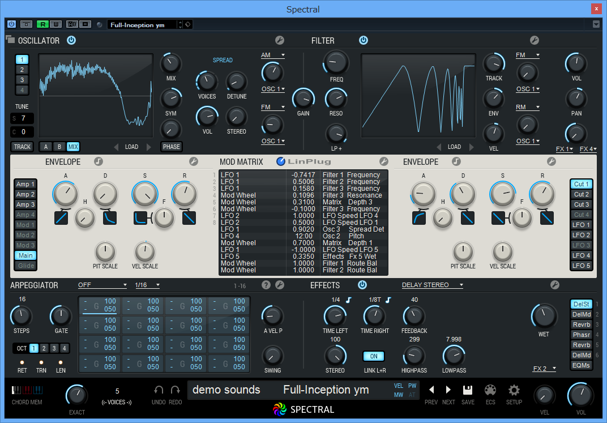607x423 pixels.
Task: Select the LFO 1 tab
Action: click(581, 225)
